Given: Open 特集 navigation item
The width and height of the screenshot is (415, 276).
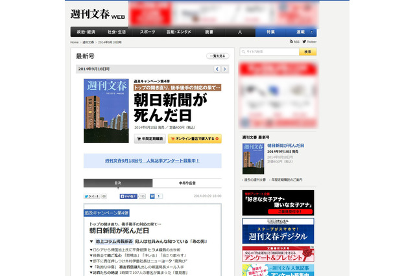Looking at the screenshot, I should (x=270, y=32).
